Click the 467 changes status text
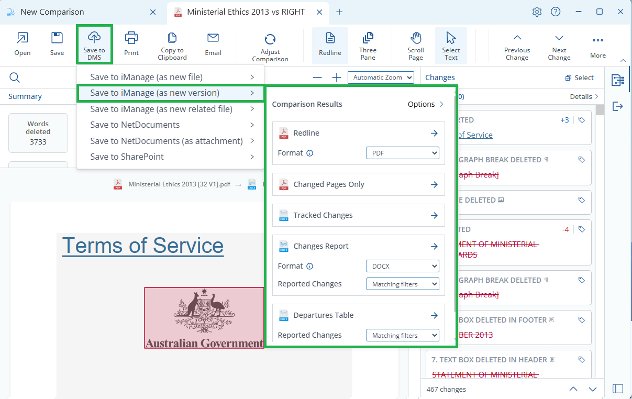The width and height of the screenshot is (632, 399). [x=446, y=389]
